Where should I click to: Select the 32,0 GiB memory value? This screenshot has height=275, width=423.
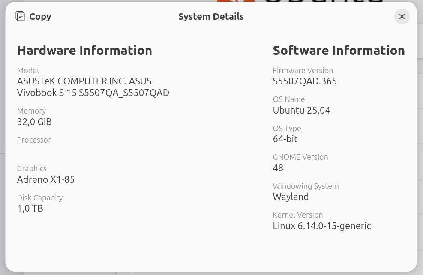click(34, 122)
